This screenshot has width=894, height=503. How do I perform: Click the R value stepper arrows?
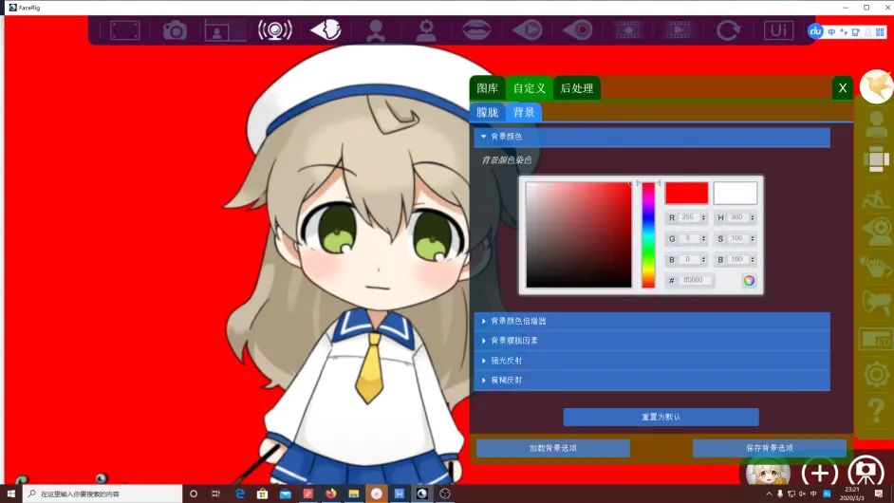coord(703,218)
